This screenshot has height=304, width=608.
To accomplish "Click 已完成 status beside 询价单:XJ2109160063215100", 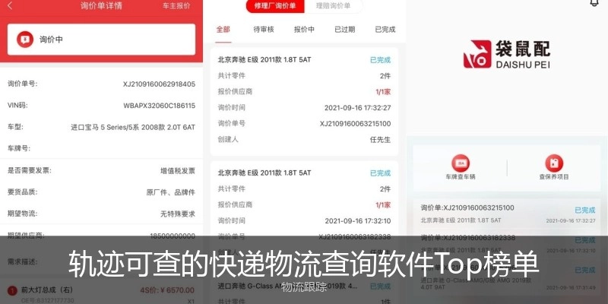I will click(x=584, y=211).
